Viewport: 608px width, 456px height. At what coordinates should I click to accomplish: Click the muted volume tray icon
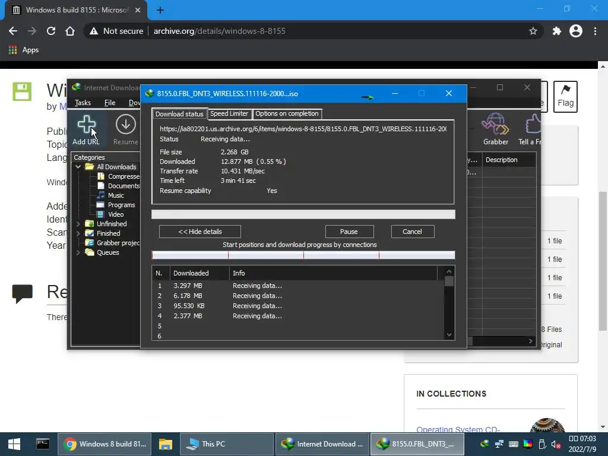pyautogui.click(x=556, y=444)
